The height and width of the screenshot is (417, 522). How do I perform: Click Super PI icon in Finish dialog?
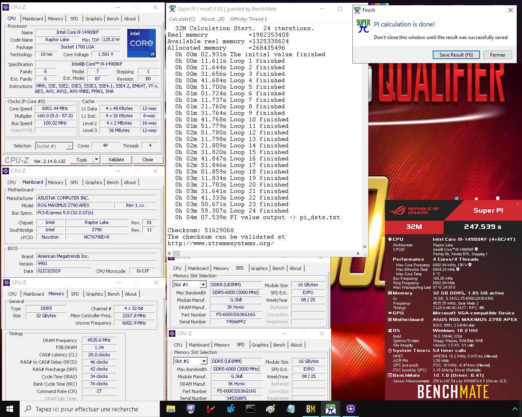[363, 26]
